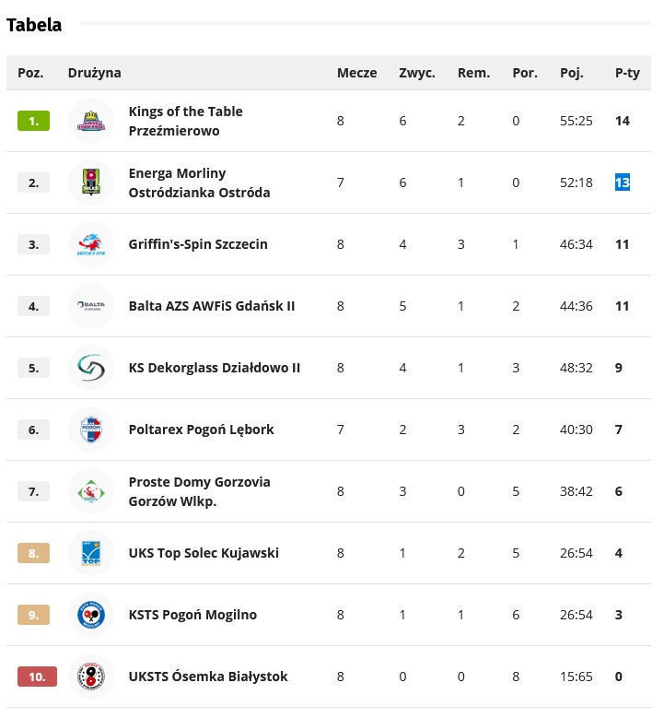The image size is (664, 718).
Task: Open KSTS Pogoń Mogilno team link
Action: (192, 615)
